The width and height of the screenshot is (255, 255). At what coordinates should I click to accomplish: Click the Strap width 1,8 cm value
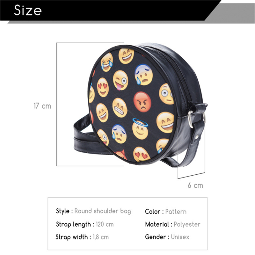(x=101, y=237)
